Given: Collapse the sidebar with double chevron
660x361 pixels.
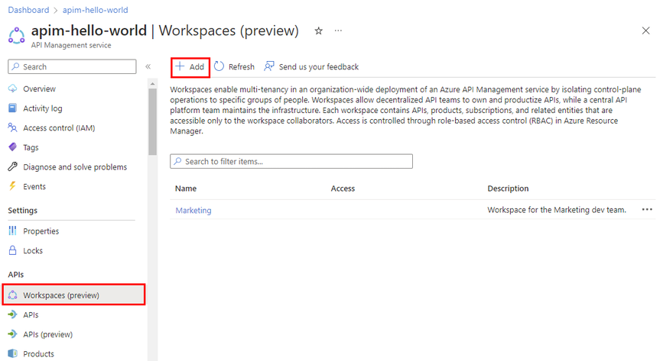Looking at the screenshot, I should point(148,66).
